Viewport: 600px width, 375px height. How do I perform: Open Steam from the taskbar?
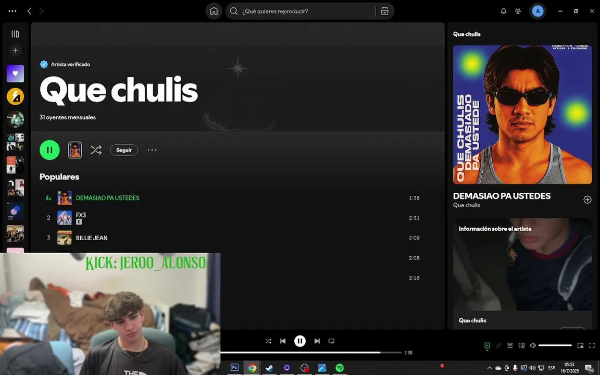(x=269, y=368)
